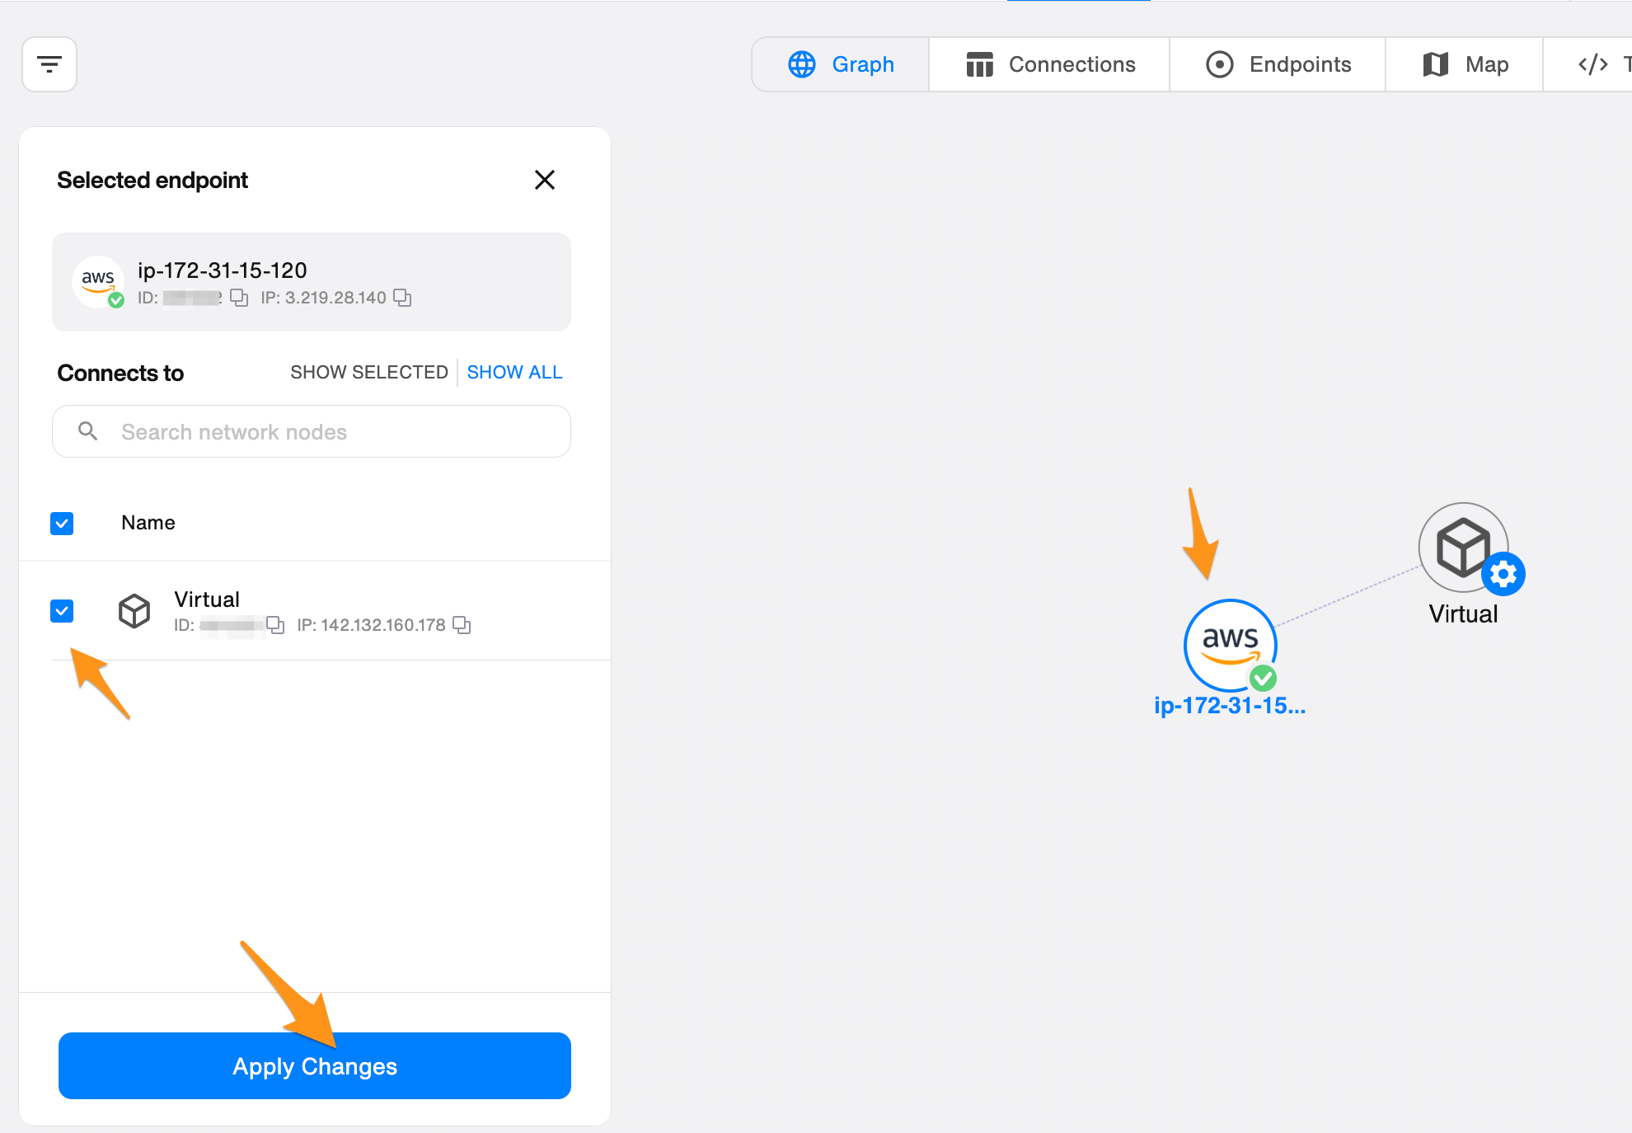Open the filter menu icon
The image size is (1632, 1133).
coord(49,64)
